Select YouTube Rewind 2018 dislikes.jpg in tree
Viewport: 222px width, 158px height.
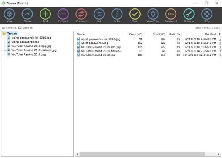click(x=34, y=50)
